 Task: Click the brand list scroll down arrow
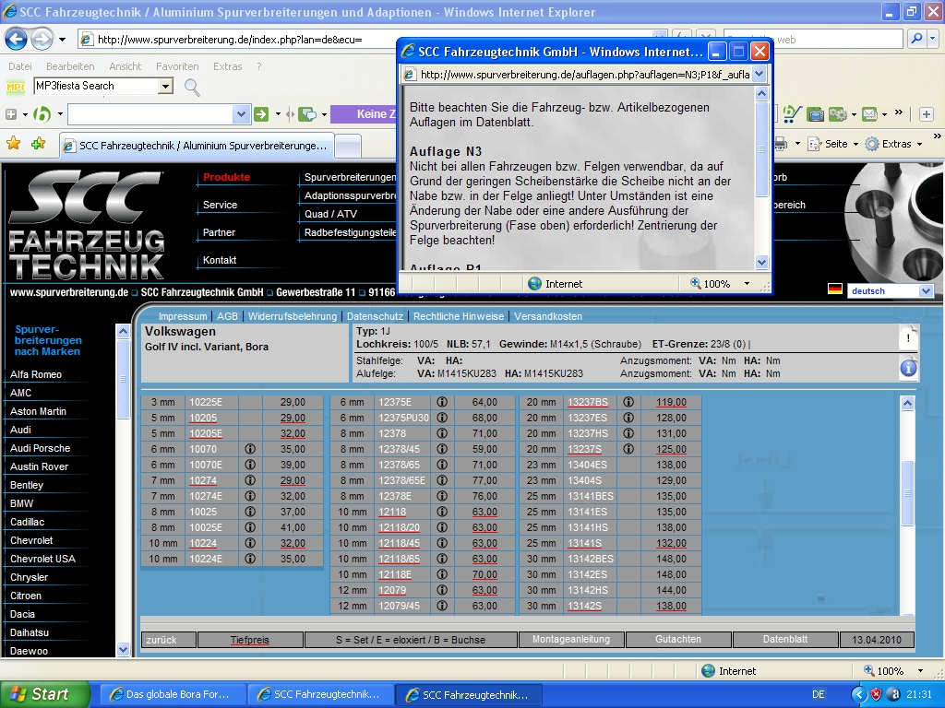pyautogui.click(x=123, y=649)
